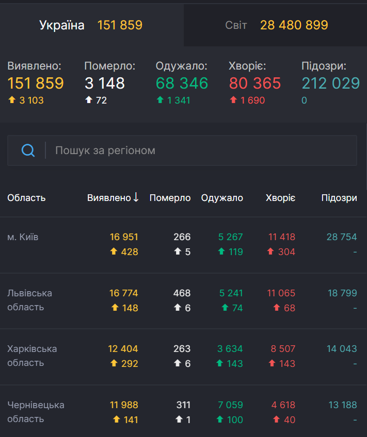This screenshot has height=437, width=367.
Task: Click the white up arrow beside 72
Action: point(89,100)
